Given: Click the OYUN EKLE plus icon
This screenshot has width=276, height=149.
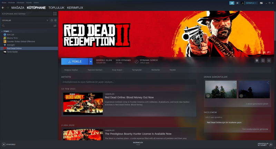Looking at the screenshot, I should tap(4, 145).
